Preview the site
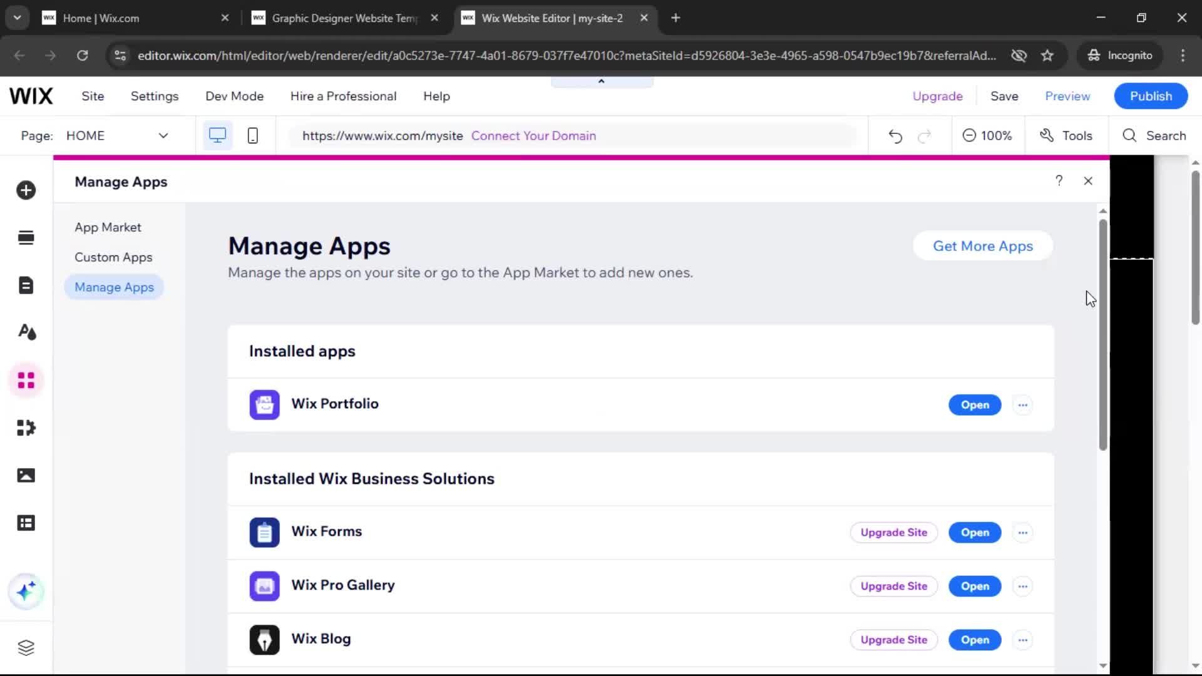 tap(1067, 96)
